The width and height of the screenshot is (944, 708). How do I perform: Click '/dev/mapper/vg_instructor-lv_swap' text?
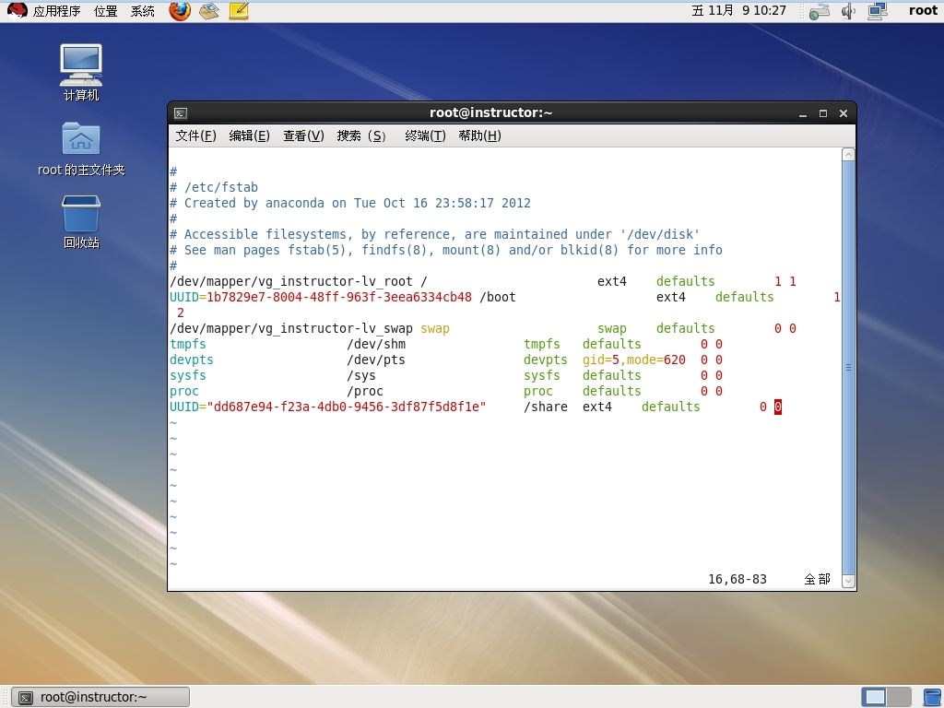click(x=291, y=328)
